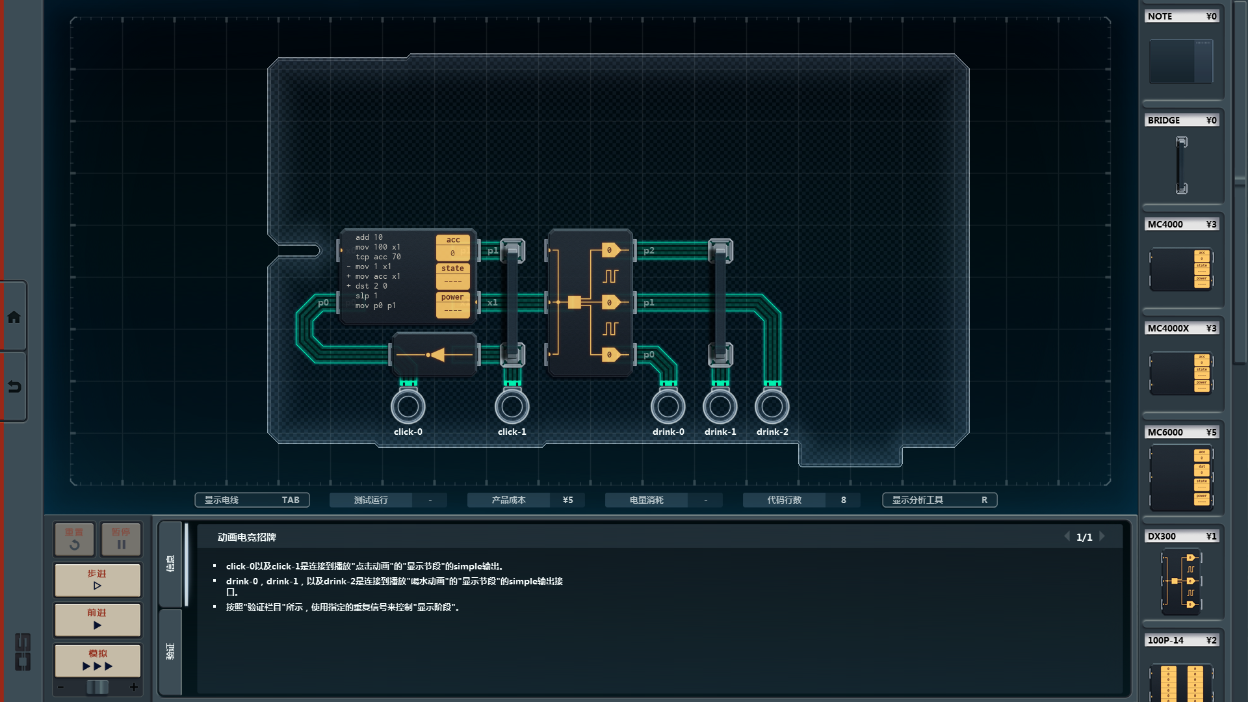Toggle analysis tools (显示分析工具 R)

tap(939, 500)
